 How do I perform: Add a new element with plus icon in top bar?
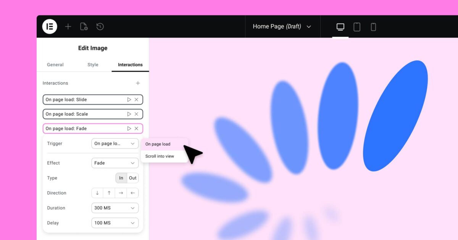68,26
